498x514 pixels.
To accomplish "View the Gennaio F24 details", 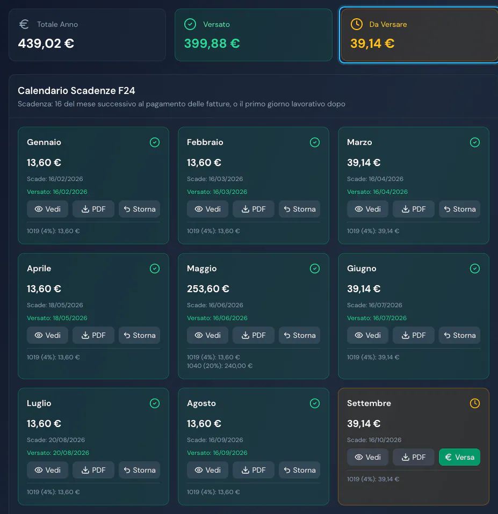I will [x=47, y=209].
